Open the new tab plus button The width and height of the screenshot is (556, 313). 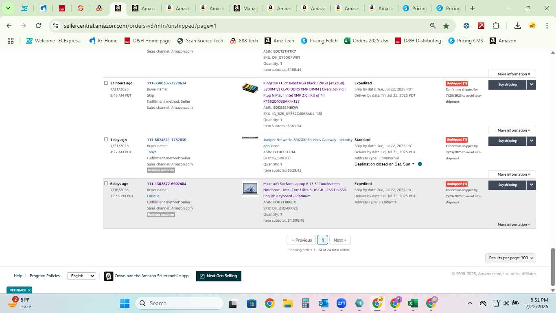coord(473,8)
